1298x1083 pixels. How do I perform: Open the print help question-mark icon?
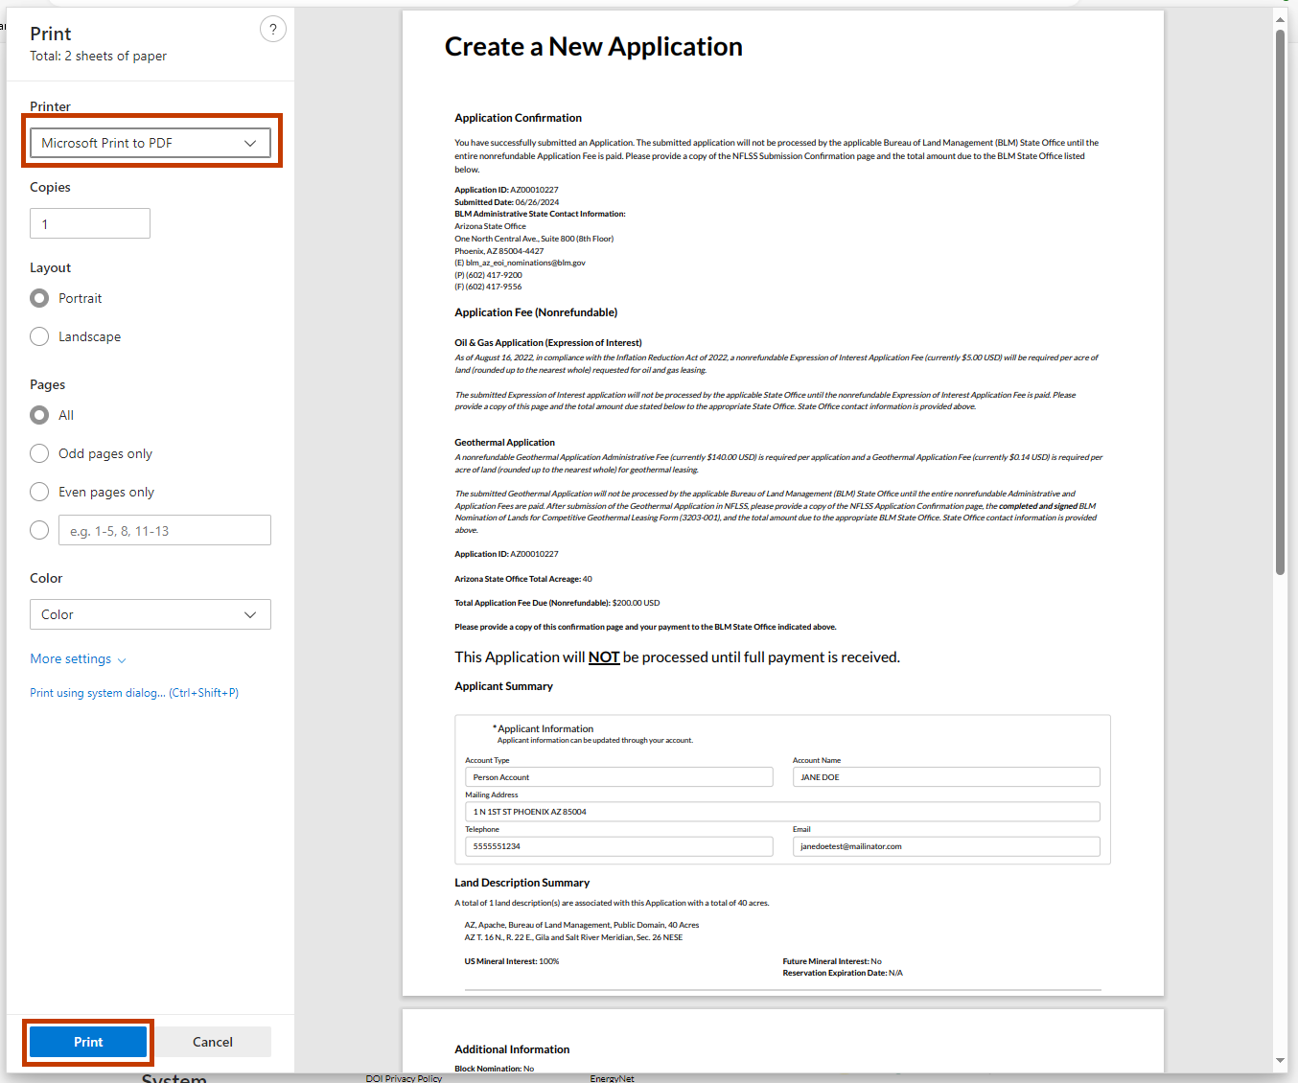point(273,30)
